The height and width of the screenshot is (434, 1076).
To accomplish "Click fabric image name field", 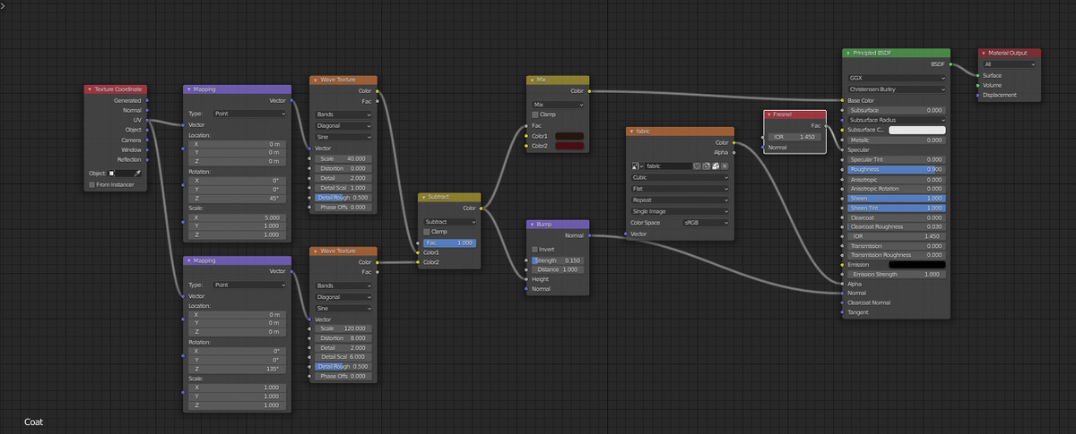I will pos(668,166).
